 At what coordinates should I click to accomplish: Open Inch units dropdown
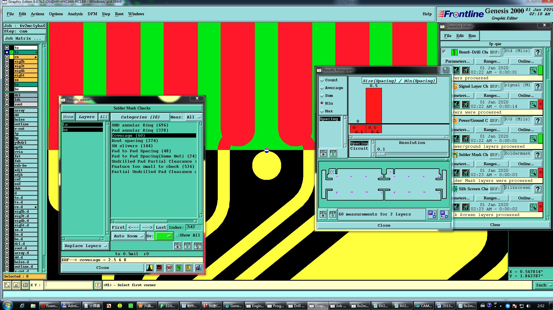pos(543,285)
